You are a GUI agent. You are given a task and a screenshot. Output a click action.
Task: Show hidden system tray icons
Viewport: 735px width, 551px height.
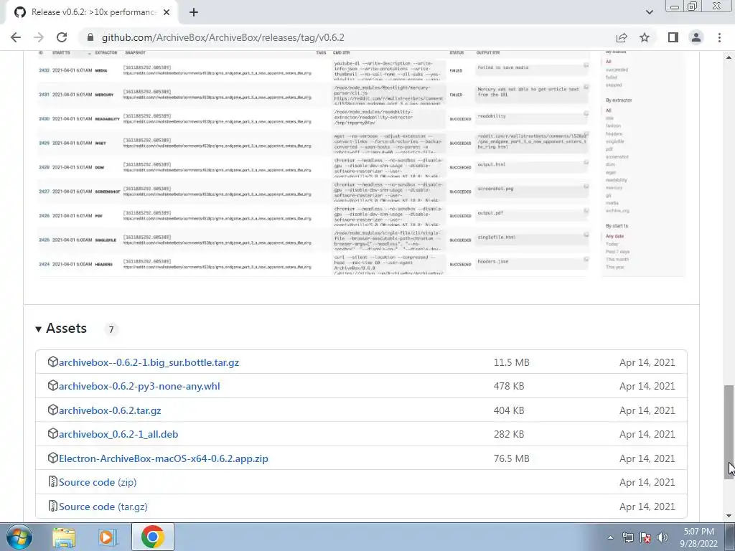tap(610, 537)
